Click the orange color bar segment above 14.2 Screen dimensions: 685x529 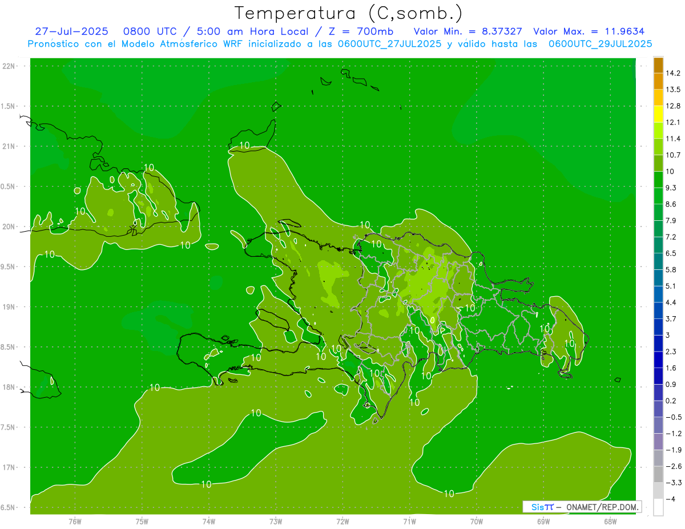tap(658, 65)
